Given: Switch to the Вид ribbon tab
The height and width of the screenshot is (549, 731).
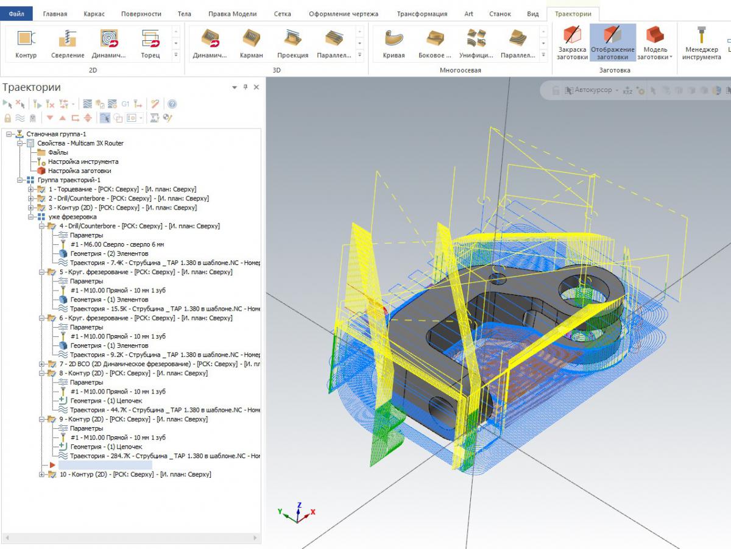Looking at the screenshot, I should (532, 14).
